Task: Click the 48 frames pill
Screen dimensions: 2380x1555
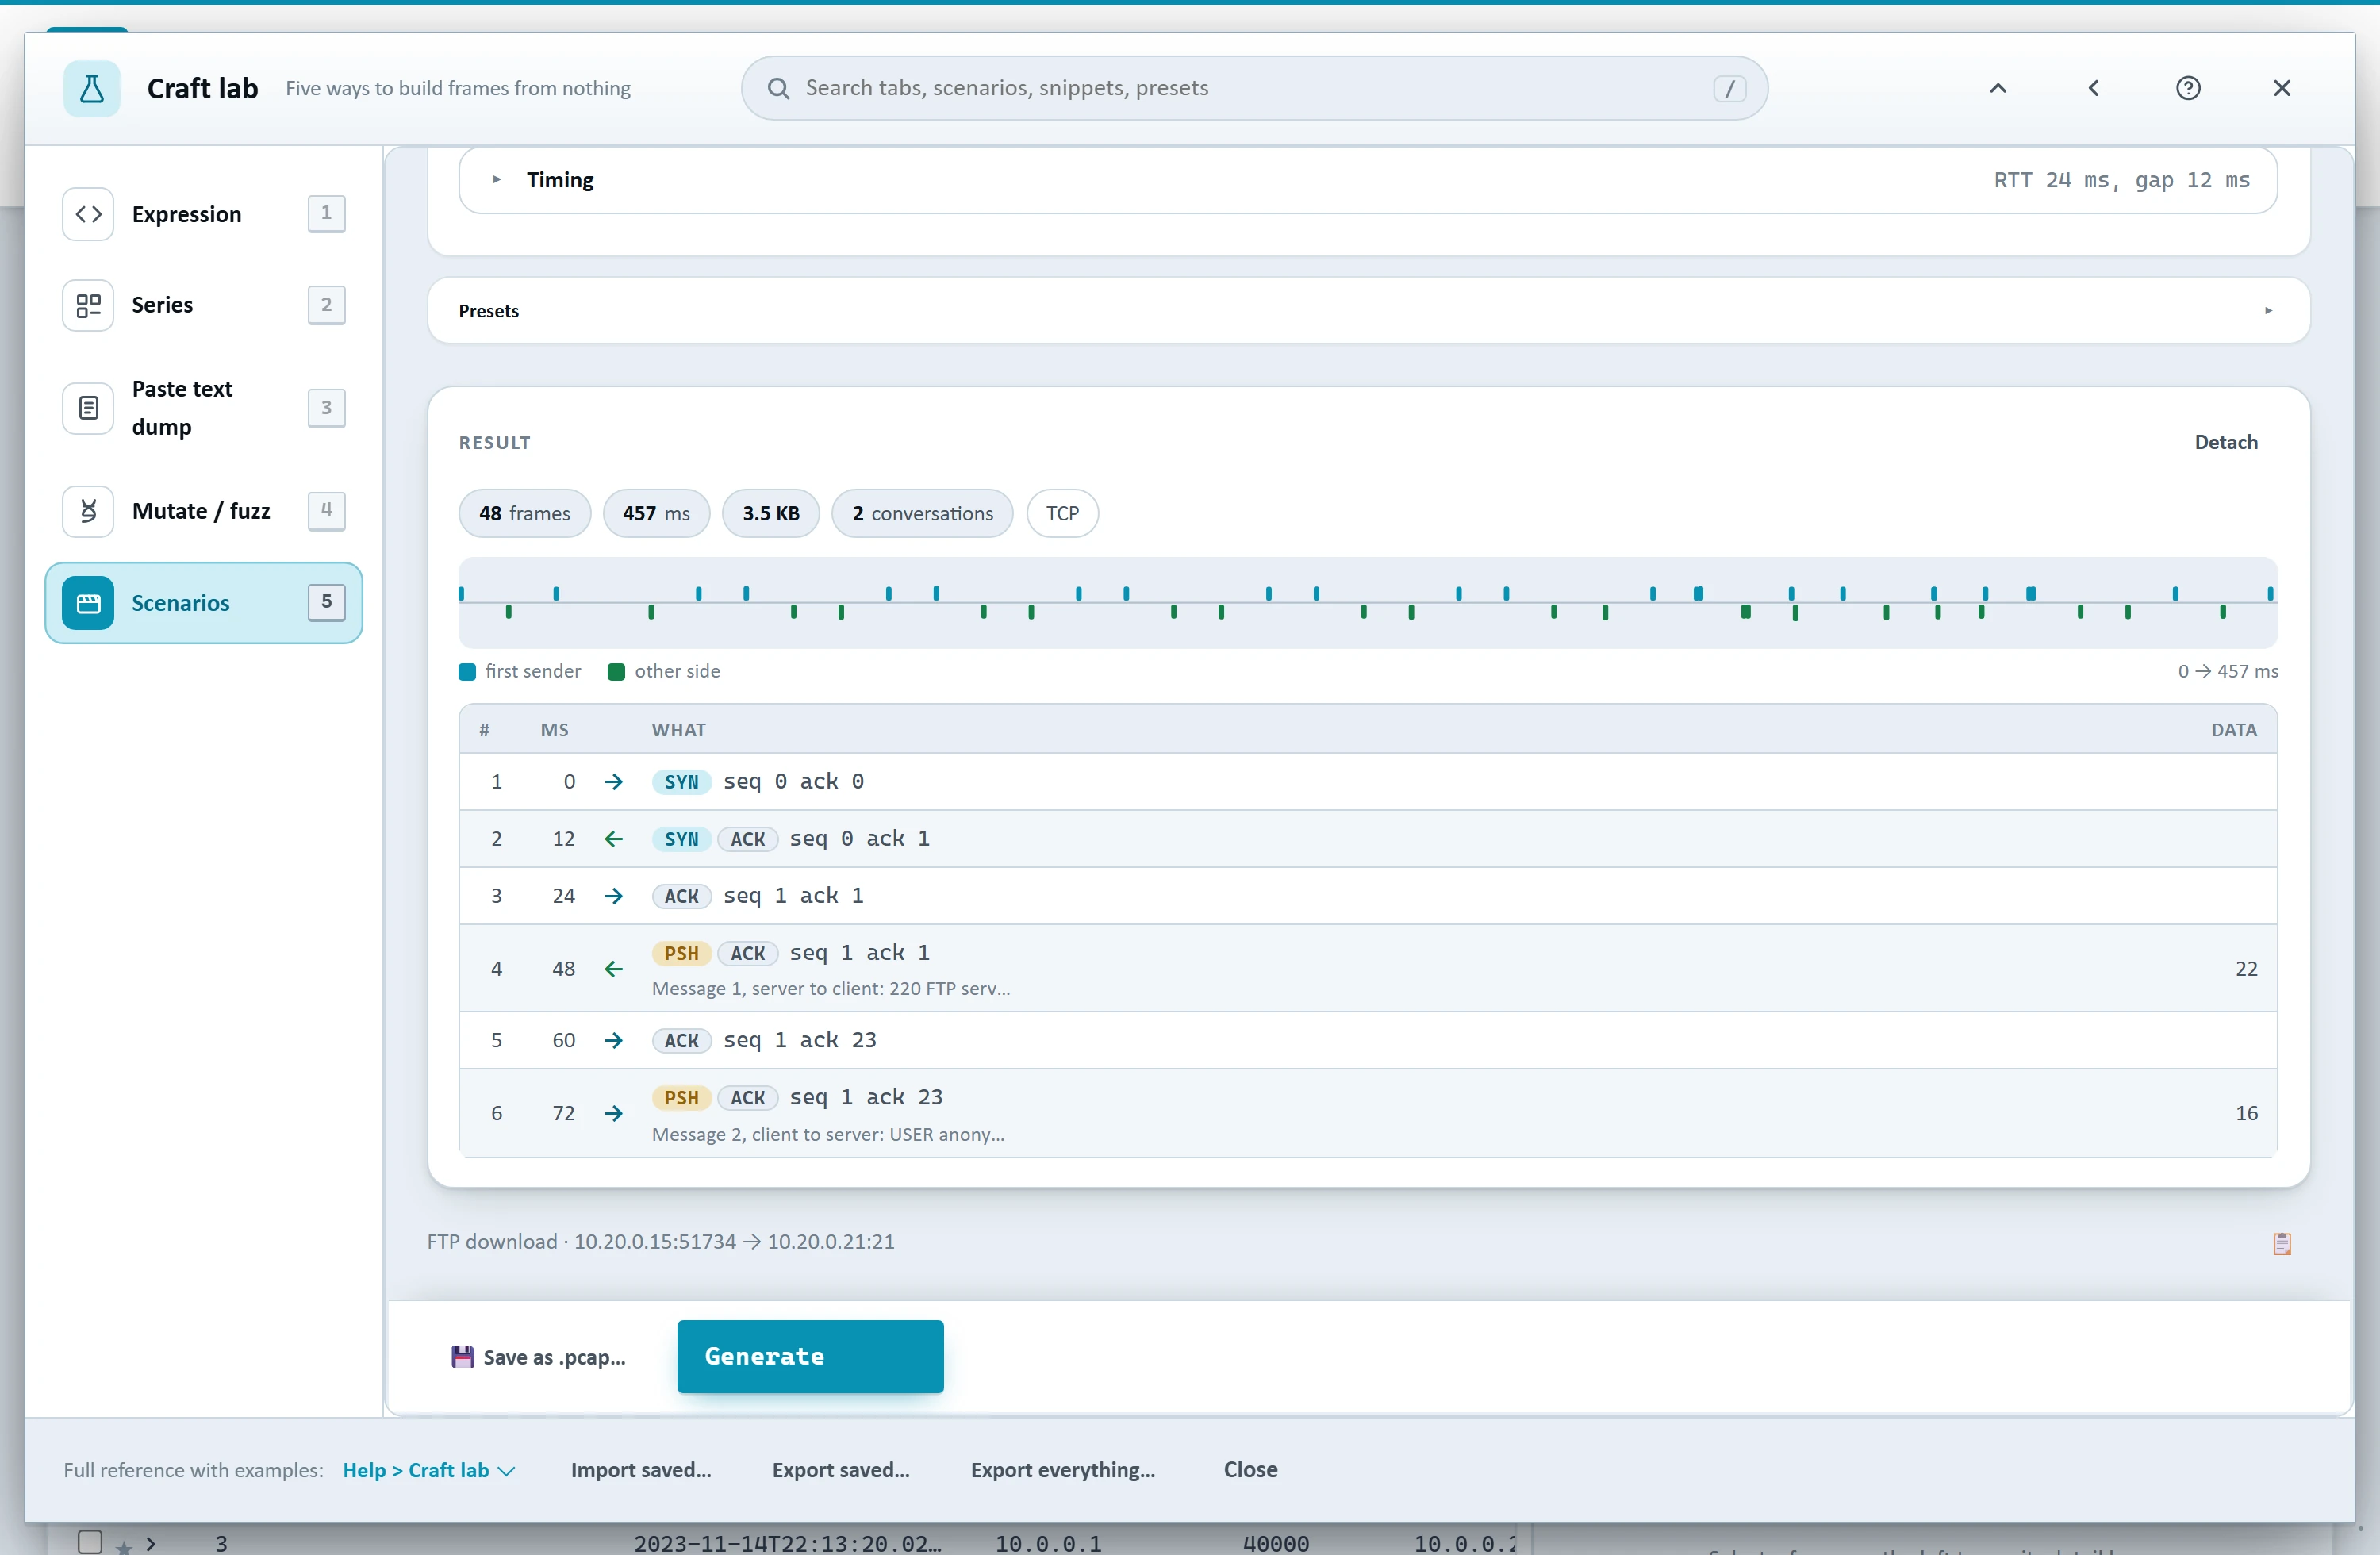Action: [x=524, y=513]
